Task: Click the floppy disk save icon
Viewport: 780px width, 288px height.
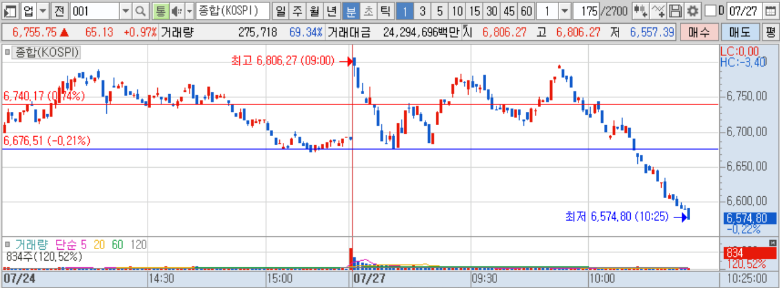Action: pyautogui.click(x=675, y=10)
